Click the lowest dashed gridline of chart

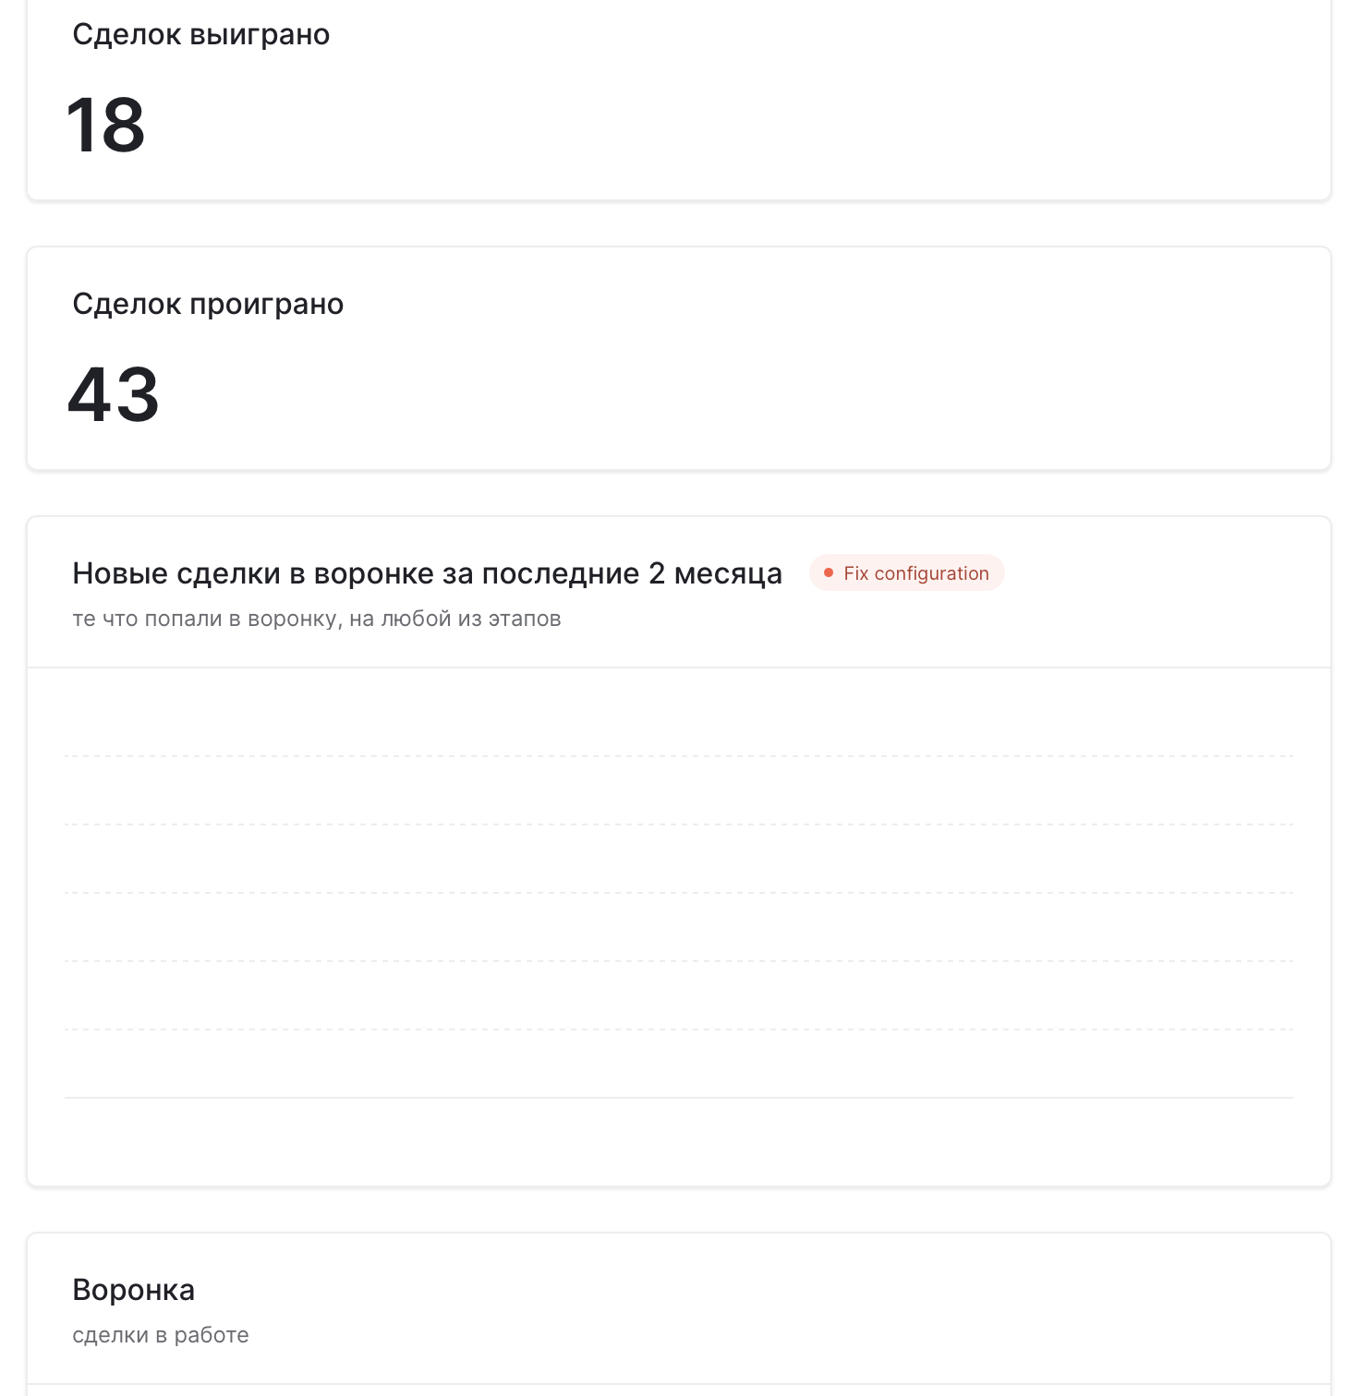point(679,1029)
